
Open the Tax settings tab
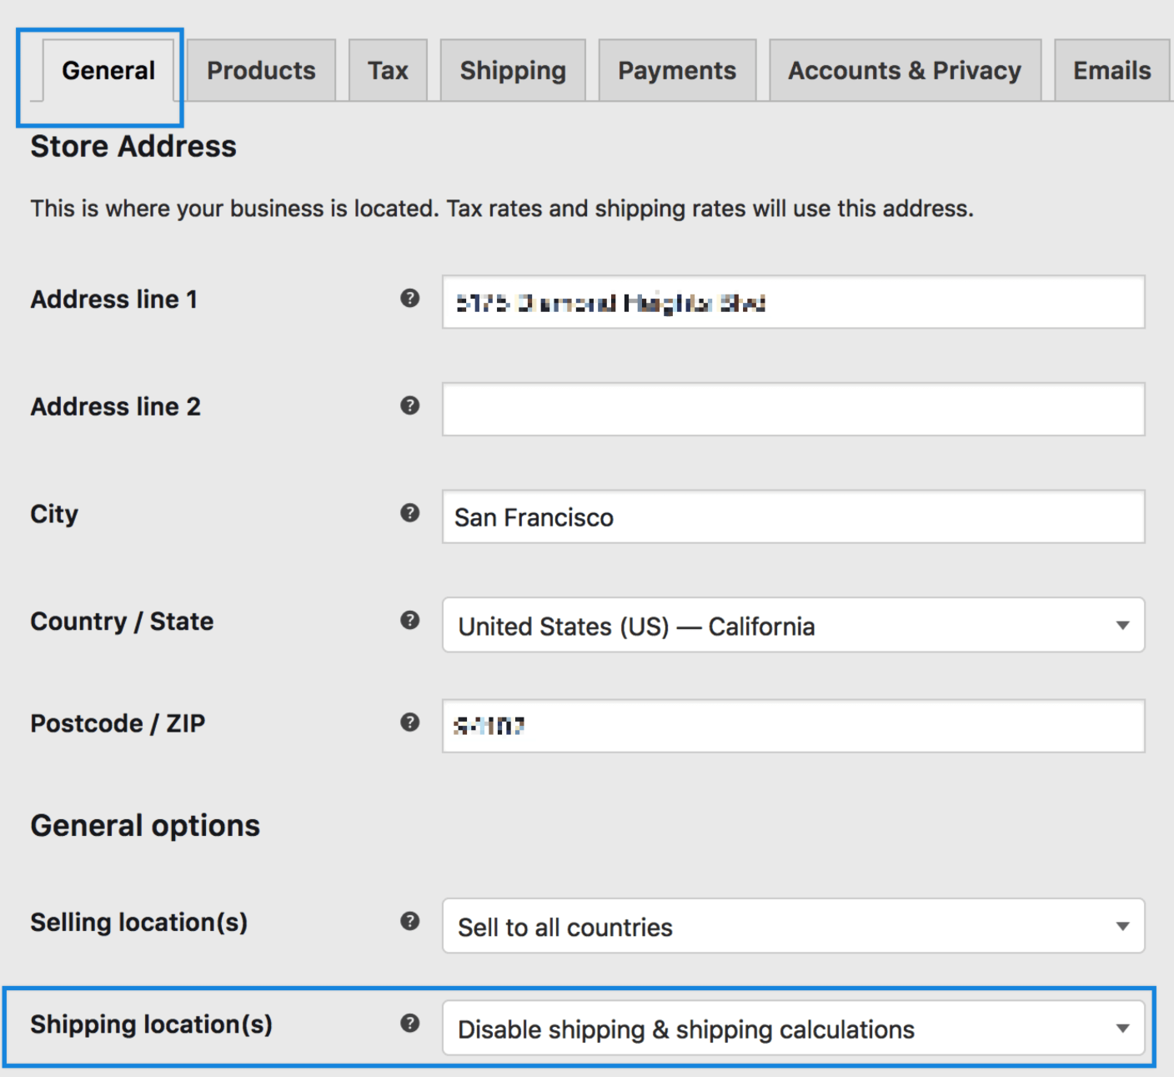click(x=388, y=70)
